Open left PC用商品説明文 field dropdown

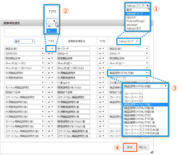pyautogui.click(x=25, y=73)
